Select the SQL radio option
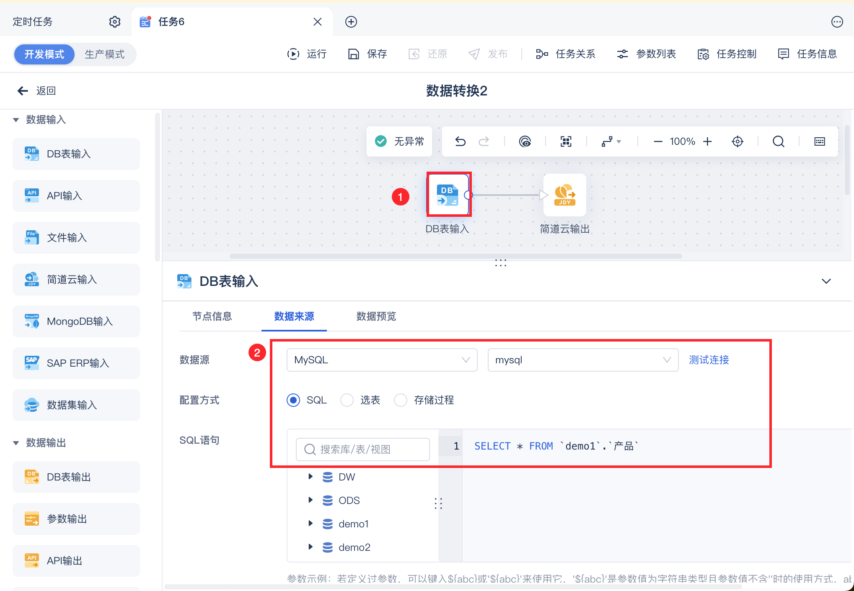Screen dimensions: 854x591 click(x=293, y=400)
